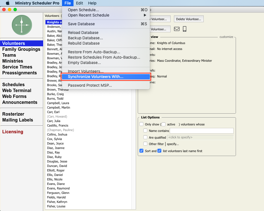Select Restore From Auto-Backup... option

[x=106, y=52]
